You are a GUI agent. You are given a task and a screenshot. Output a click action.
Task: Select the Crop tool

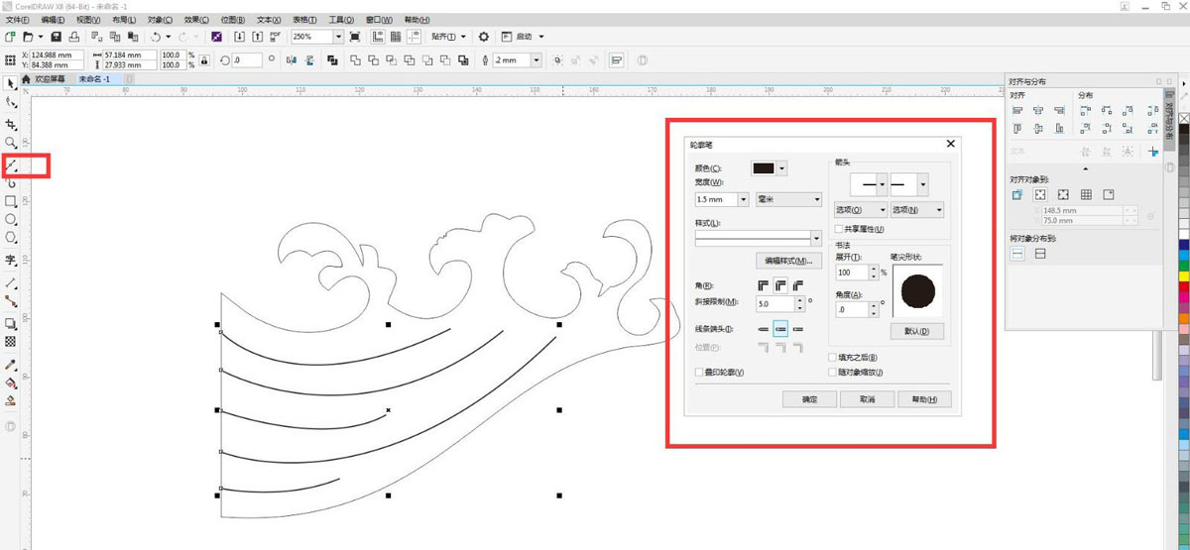point(11,124)
